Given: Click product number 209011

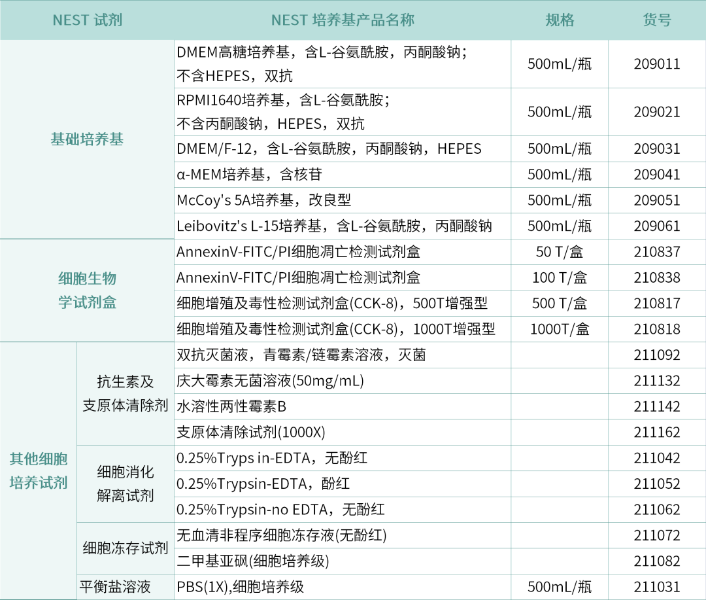Looking at the screenshot, I should [656, 64].
